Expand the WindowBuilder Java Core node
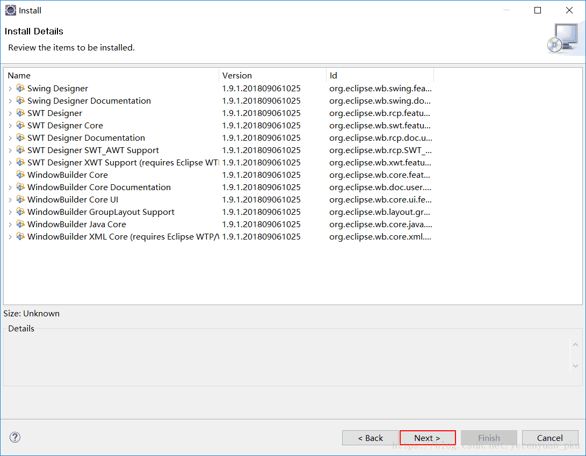Screen dimensions: 586x456 (10, 225)
